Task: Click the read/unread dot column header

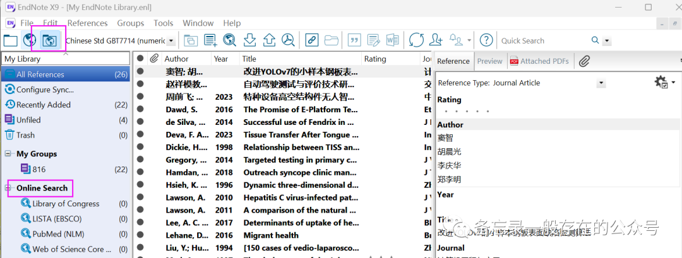Action: click(x=140, y=59)
